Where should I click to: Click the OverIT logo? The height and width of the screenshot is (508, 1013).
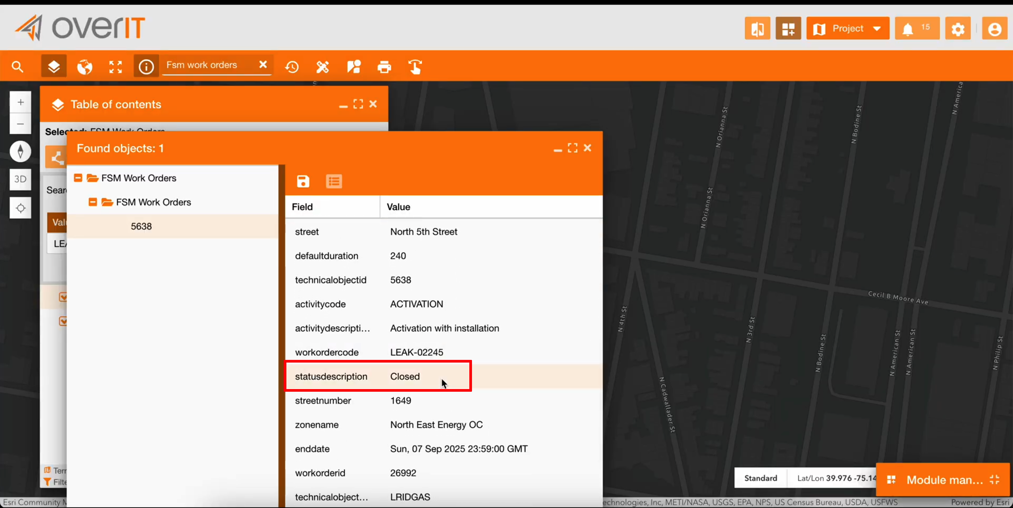point(80,27)
